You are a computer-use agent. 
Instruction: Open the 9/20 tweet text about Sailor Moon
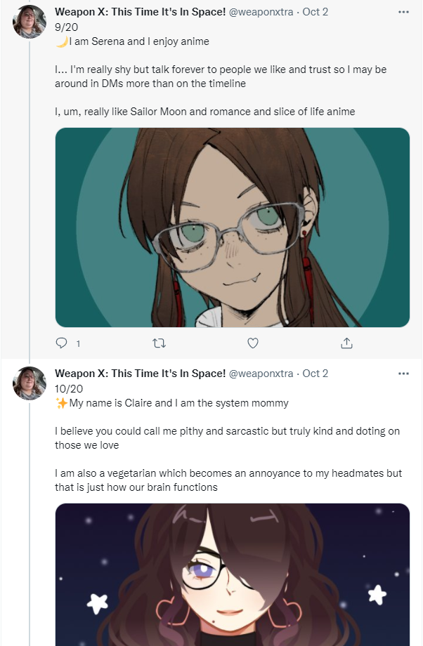click(x=205, y=112)
